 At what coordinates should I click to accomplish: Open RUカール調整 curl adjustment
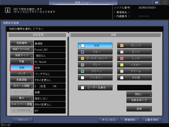[x=22, y=86]
